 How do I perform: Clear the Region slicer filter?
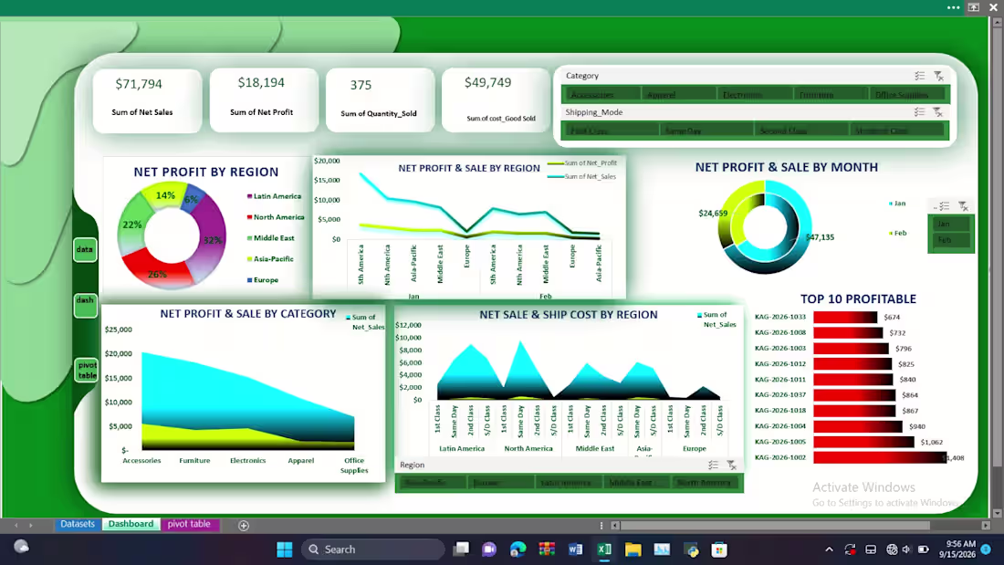tap(731, 466)
